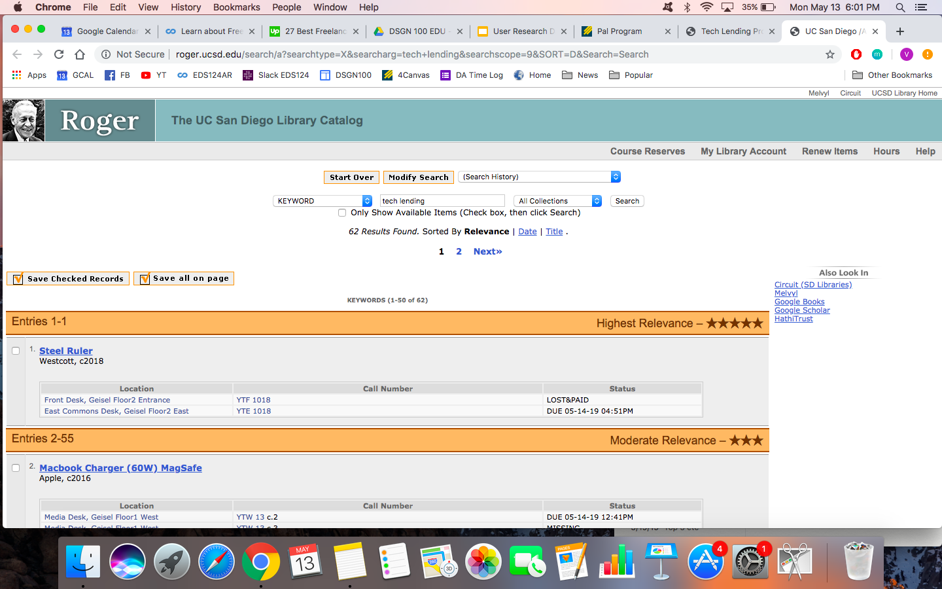Screen dimensions: 942x589
Task: Open Spotlight search in menu bar
Action: [x=900, y=7]
